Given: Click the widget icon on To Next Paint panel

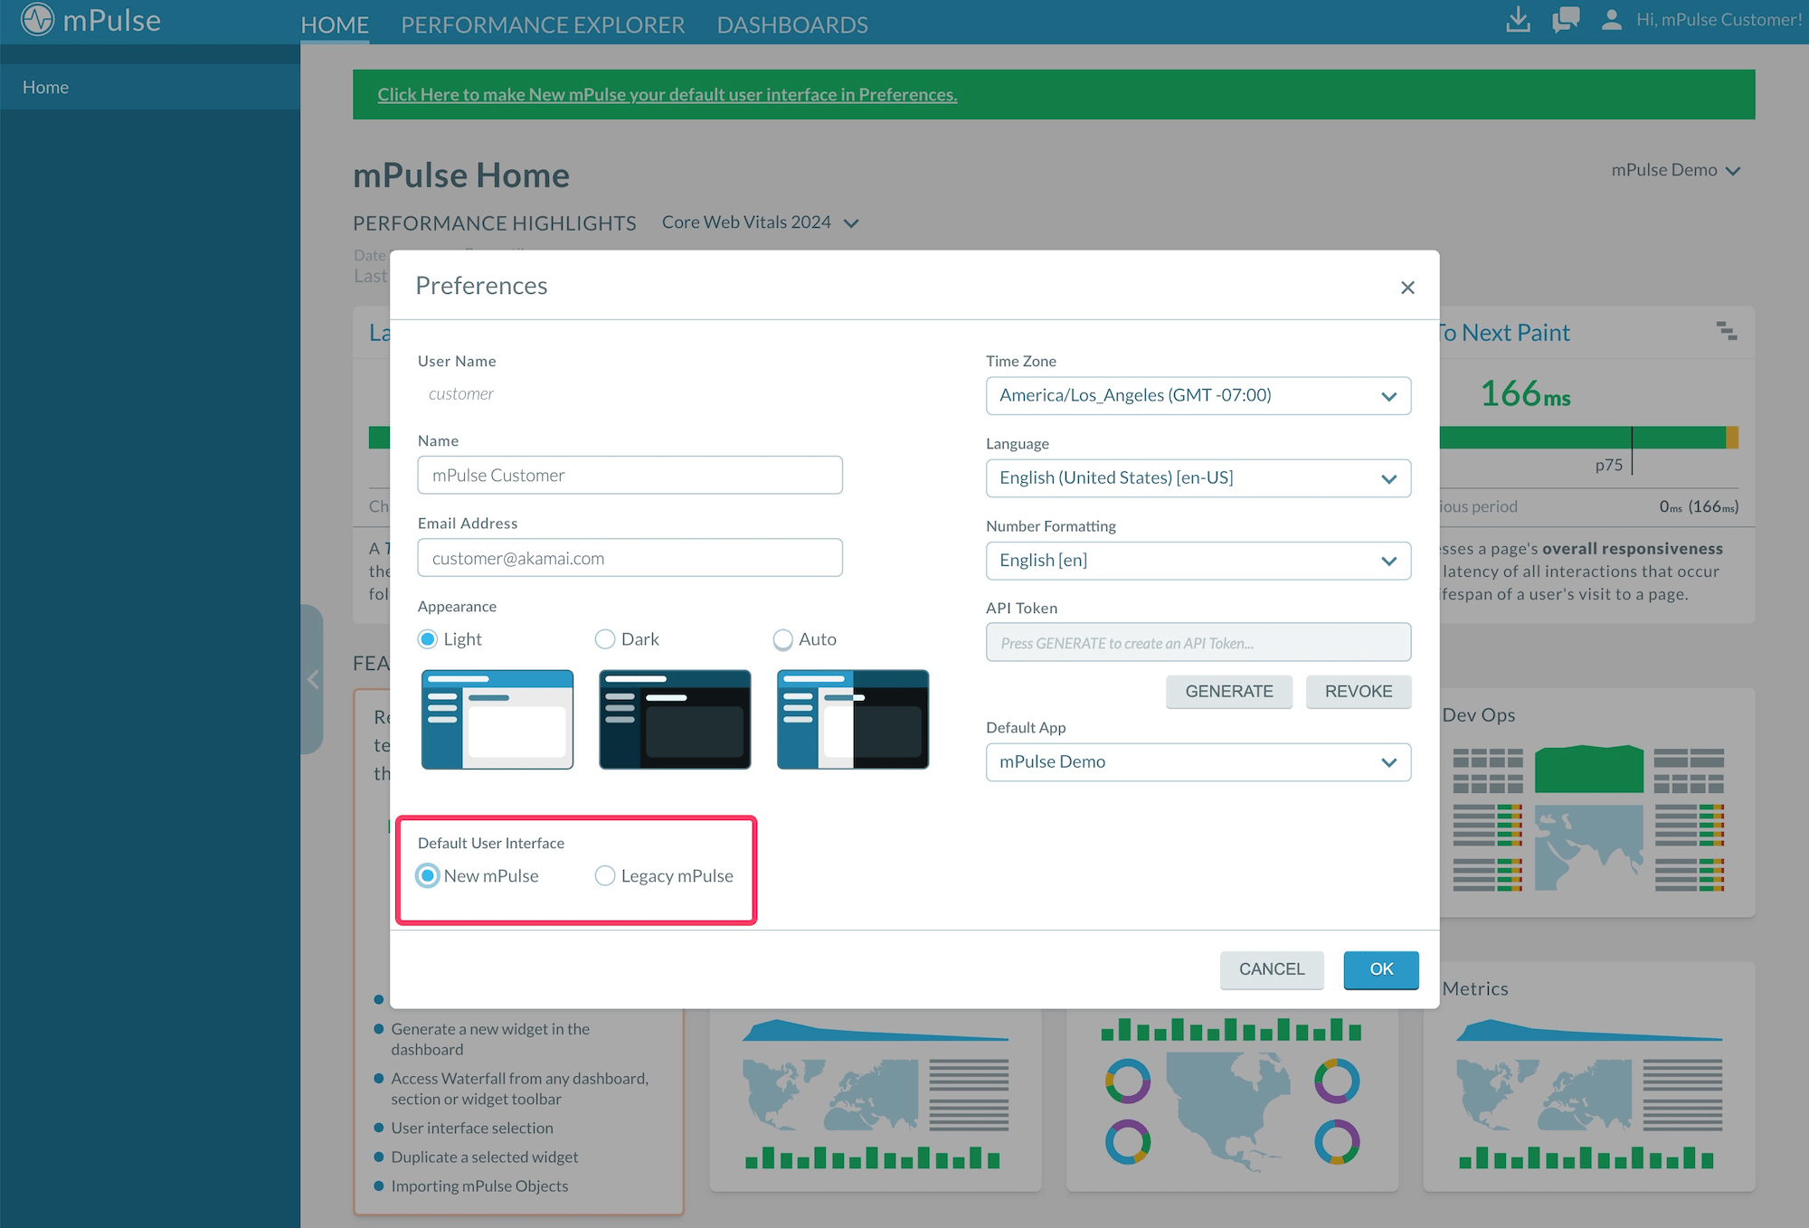Looking at the screenshot, I should [x=1729, y=333].
